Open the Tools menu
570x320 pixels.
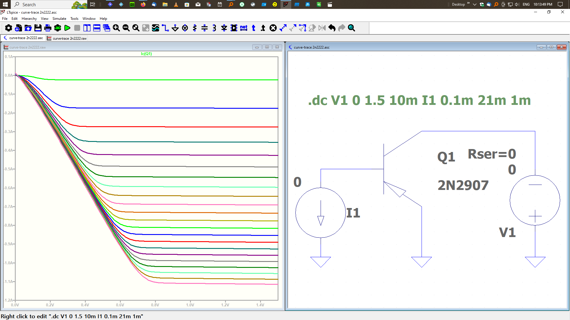click(x=74, y=18)
